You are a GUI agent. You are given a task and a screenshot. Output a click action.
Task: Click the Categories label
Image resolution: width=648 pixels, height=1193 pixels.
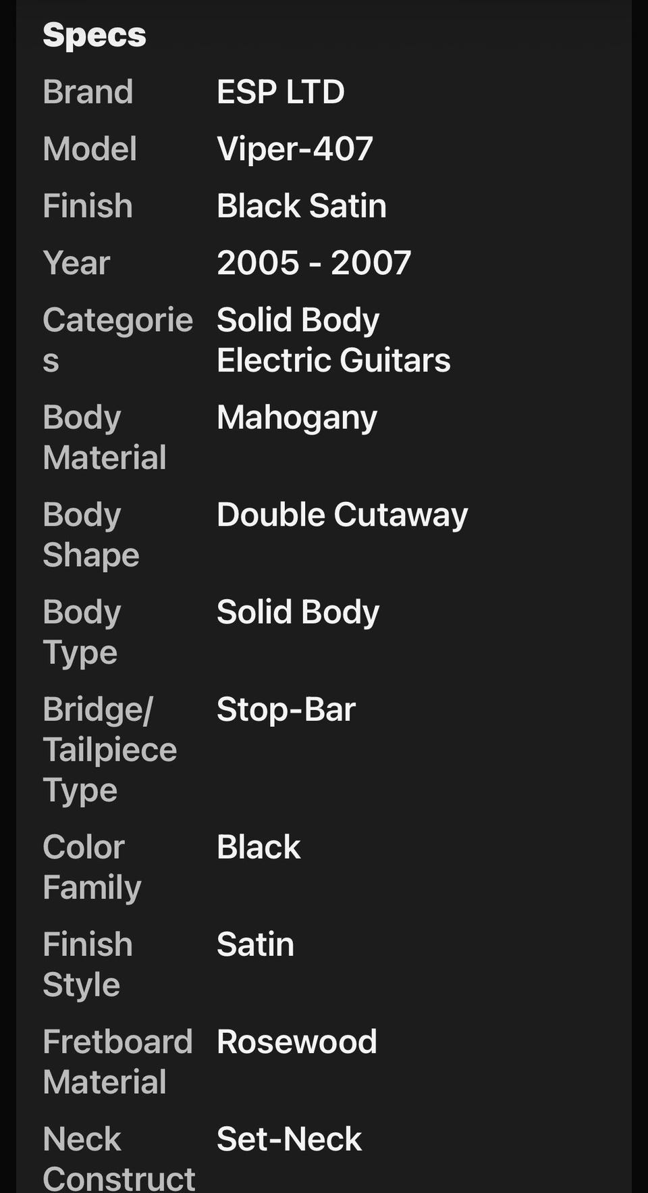[118, 340]
